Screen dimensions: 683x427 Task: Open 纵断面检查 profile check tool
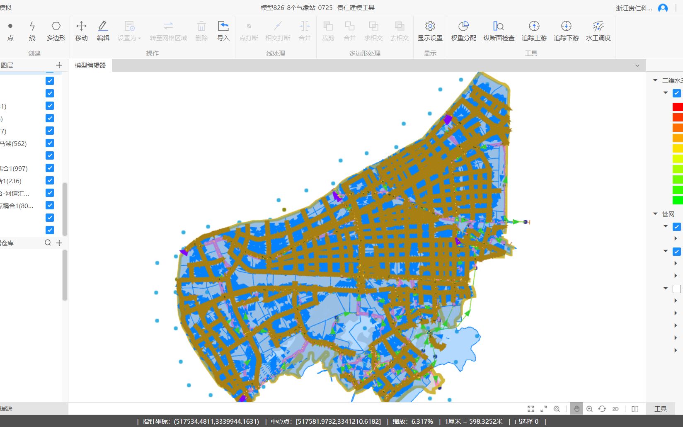tap(499, 31)
